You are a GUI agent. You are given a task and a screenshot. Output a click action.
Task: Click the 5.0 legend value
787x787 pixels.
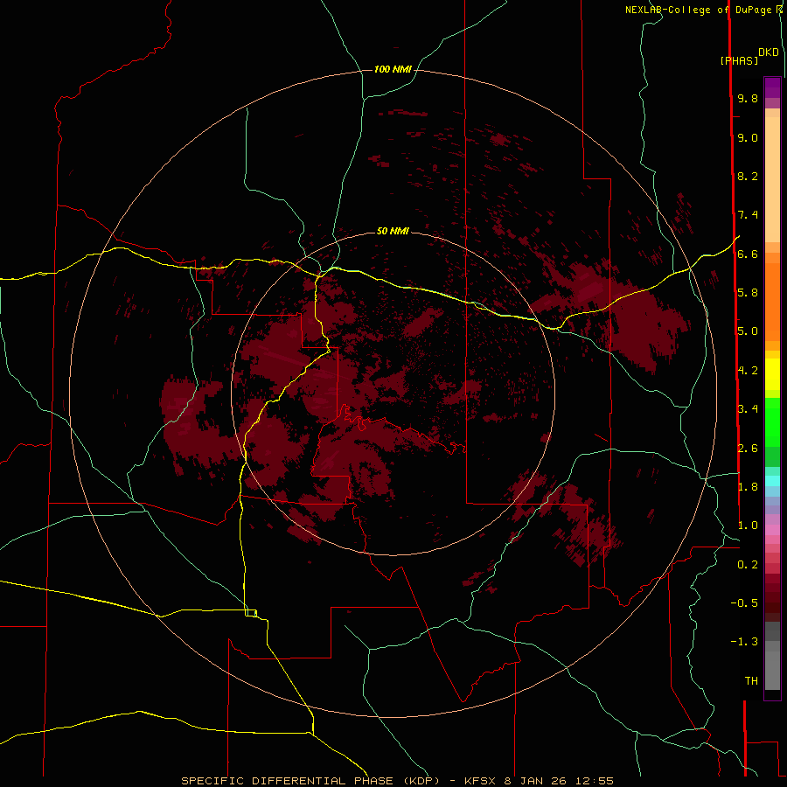(x=748, y=331)
